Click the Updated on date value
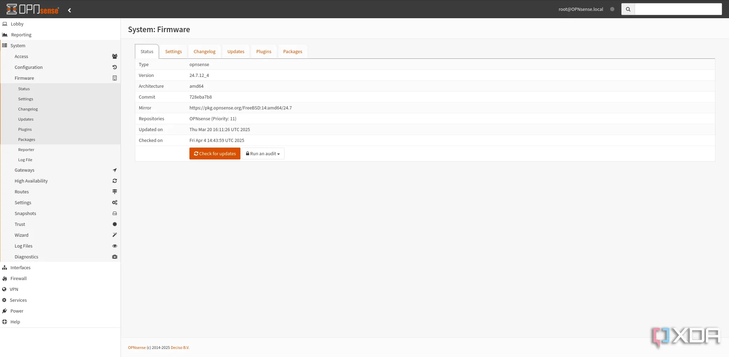The image size is (729, 357). [x=220, y=129]
